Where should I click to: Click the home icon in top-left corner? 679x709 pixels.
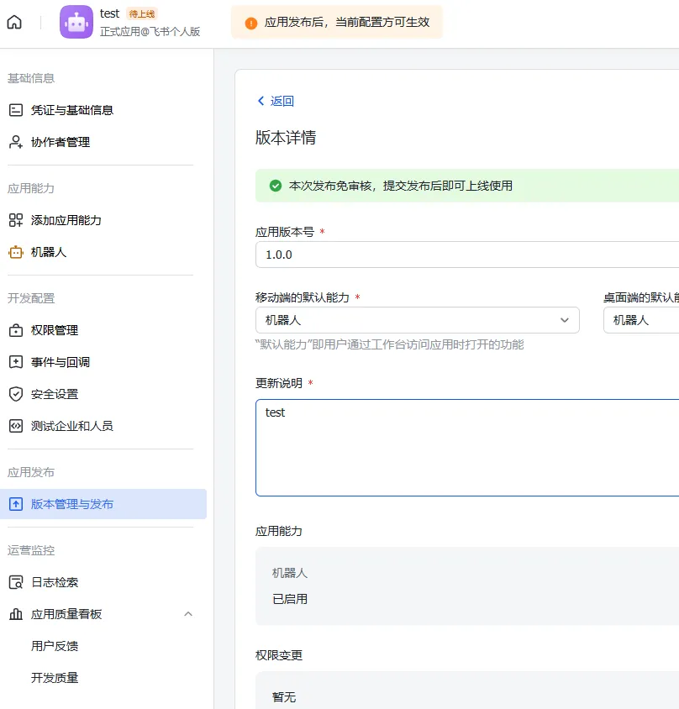(13, 23)
